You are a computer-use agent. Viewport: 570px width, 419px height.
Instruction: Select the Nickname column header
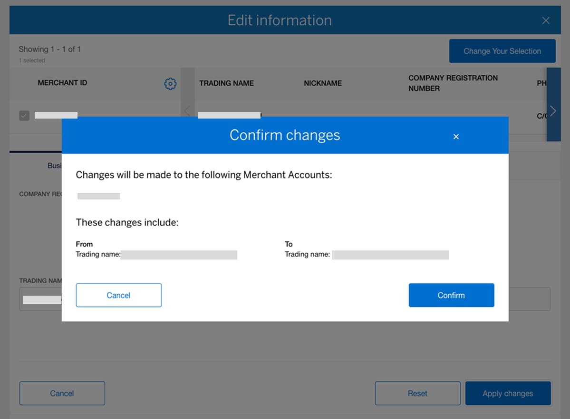coord(323,83)
